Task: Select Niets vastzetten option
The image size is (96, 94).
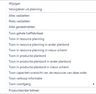Action: [51, 21]
